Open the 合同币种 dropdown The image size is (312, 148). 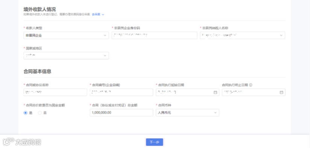click(188, 113)
